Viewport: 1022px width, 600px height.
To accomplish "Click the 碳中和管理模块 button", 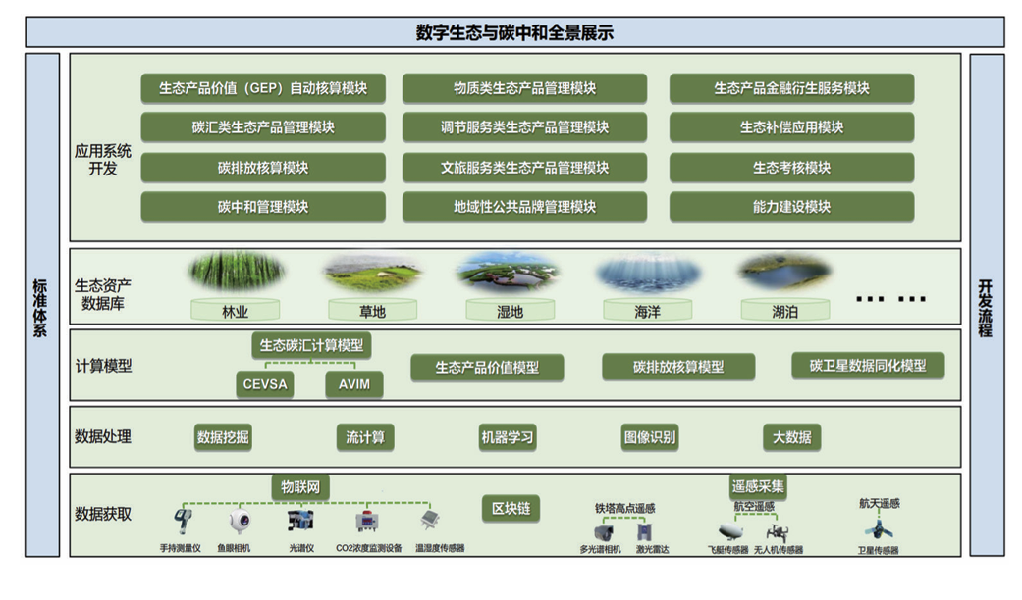I will pos(262,207).
